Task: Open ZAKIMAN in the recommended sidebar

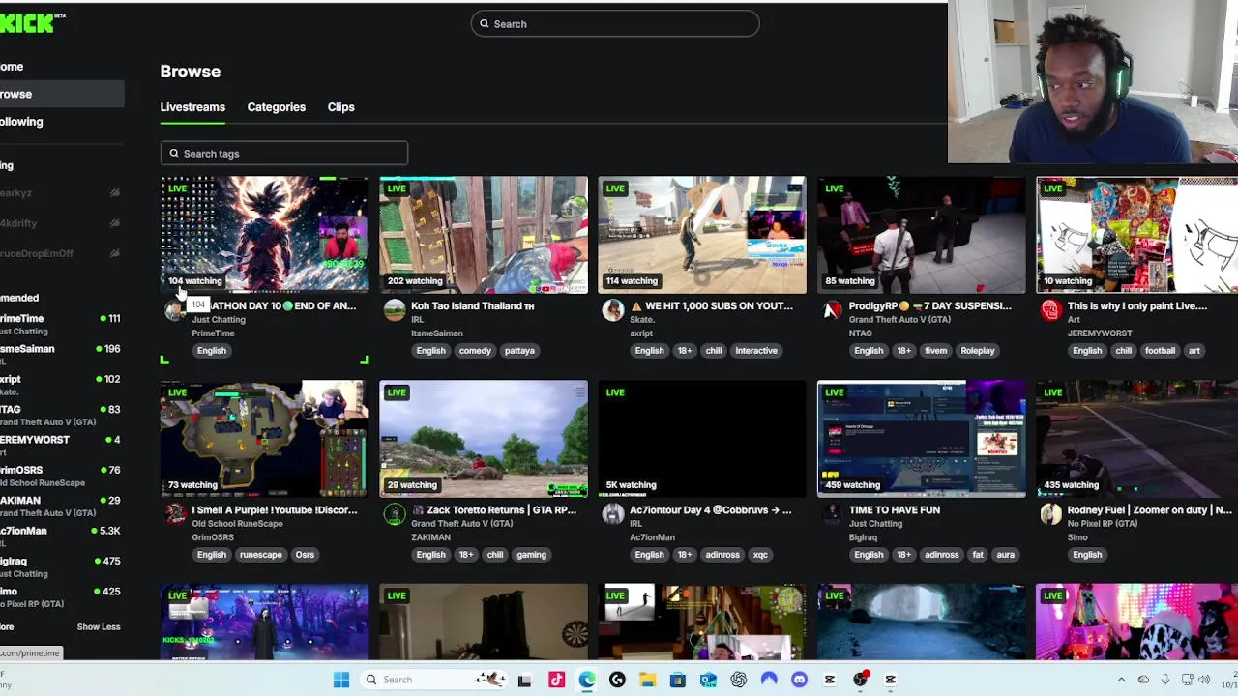Action: [x=60, y=505]
